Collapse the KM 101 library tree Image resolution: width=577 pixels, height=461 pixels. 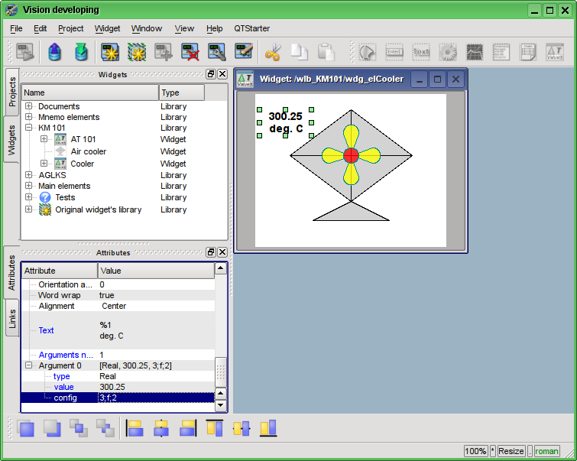[x=29, y=128]
